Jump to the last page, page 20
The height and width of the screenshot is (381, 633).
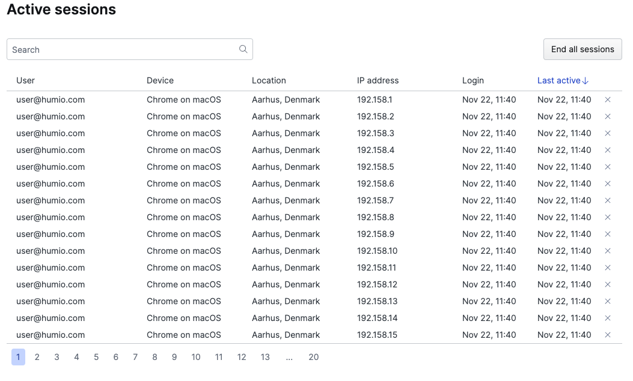[313, 357]
